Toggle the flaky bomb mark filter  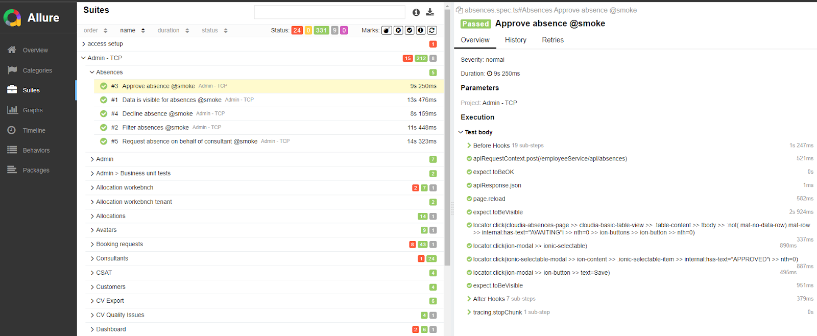[x=387, y=31]
